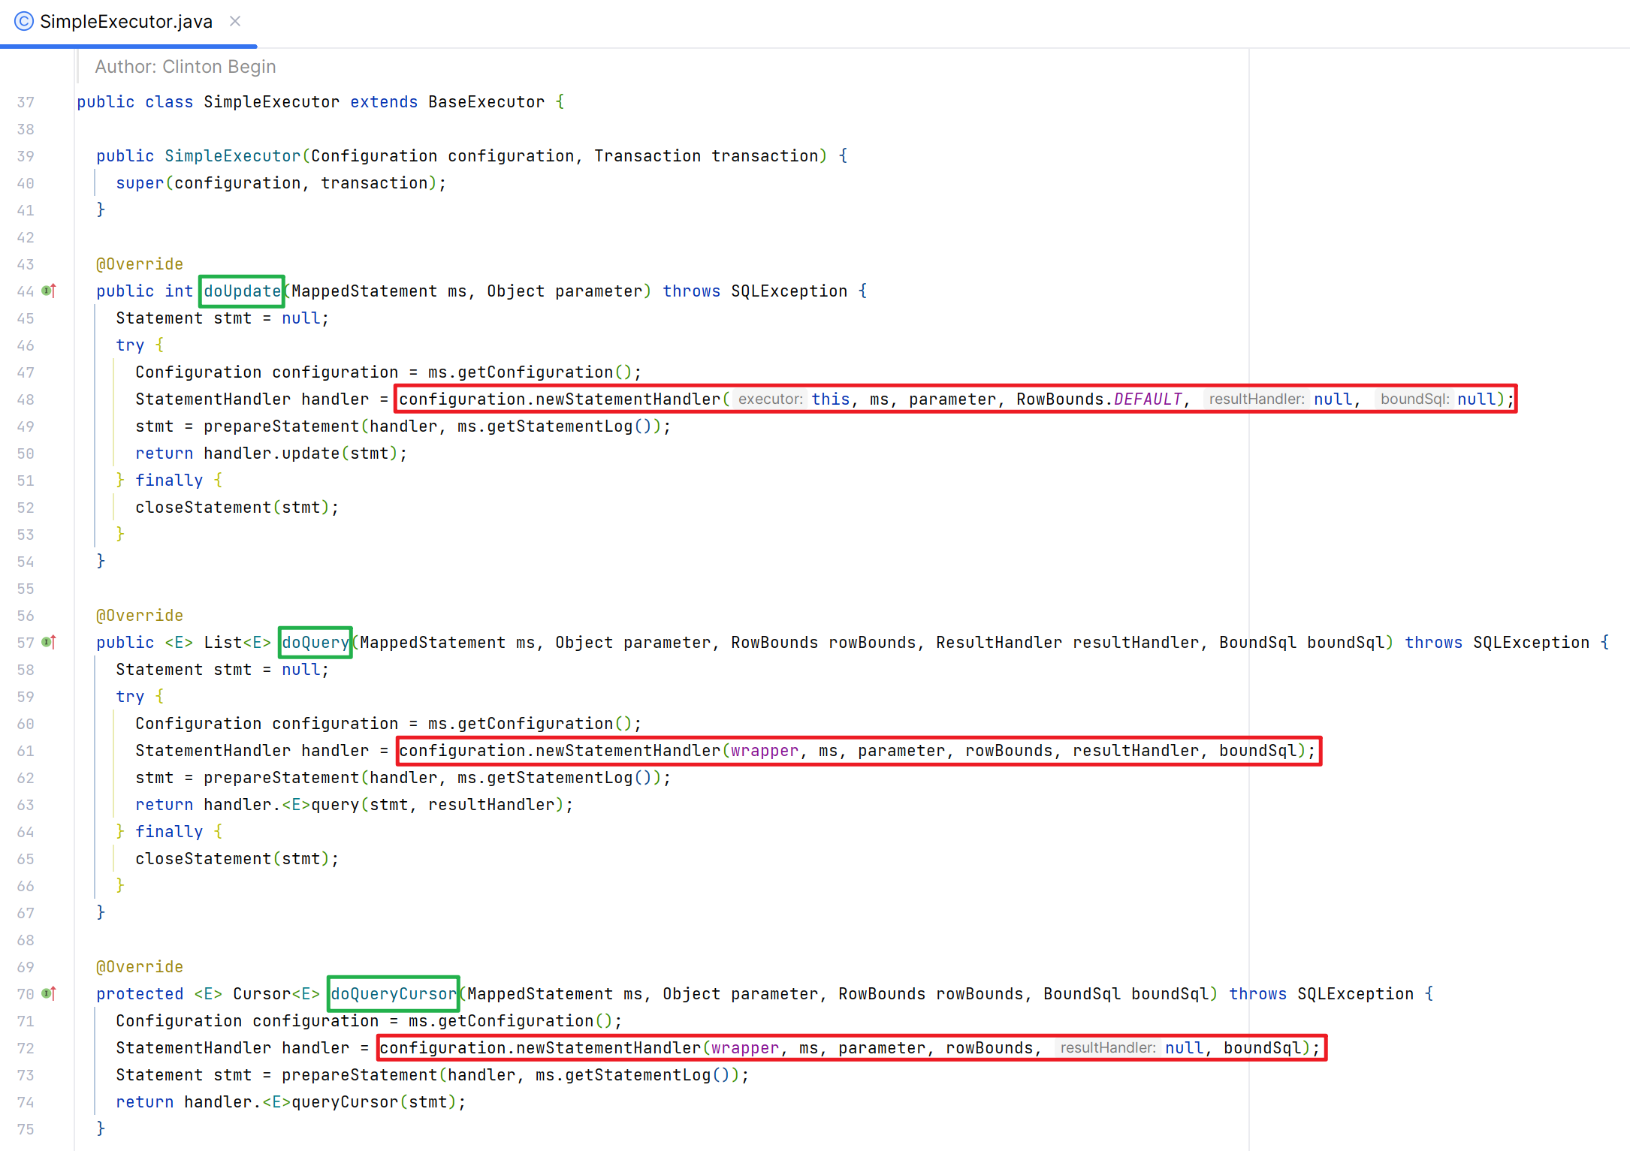This screenshot has width=1630, height=1151.
Task: Click the doQuery method name
Action: 315,643
